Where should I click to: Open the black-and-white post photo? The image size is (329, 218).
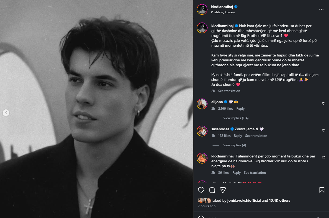click(x=97, y=109)
